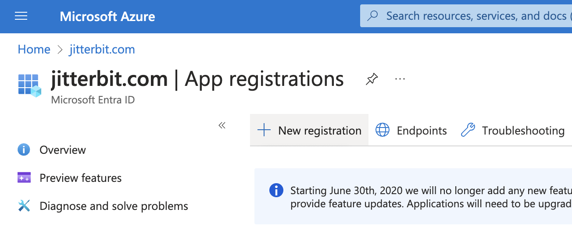This screenshot has width=572, height=227.
Task: Click the plus icon beside New registration
Action: (264, 130)
